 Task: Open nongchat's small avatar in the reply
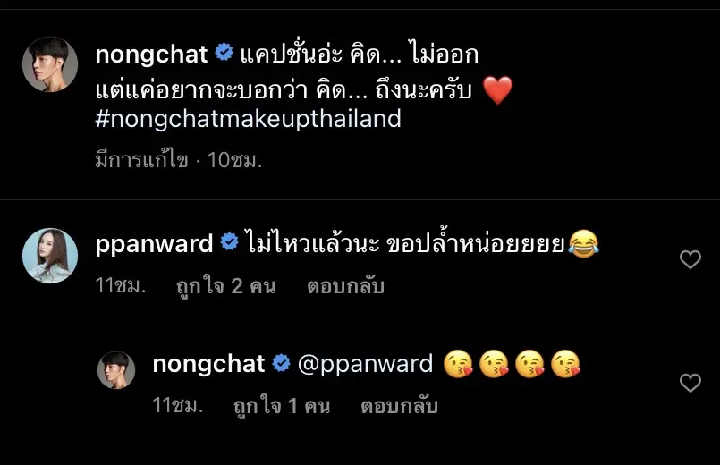tap(116, 370)
